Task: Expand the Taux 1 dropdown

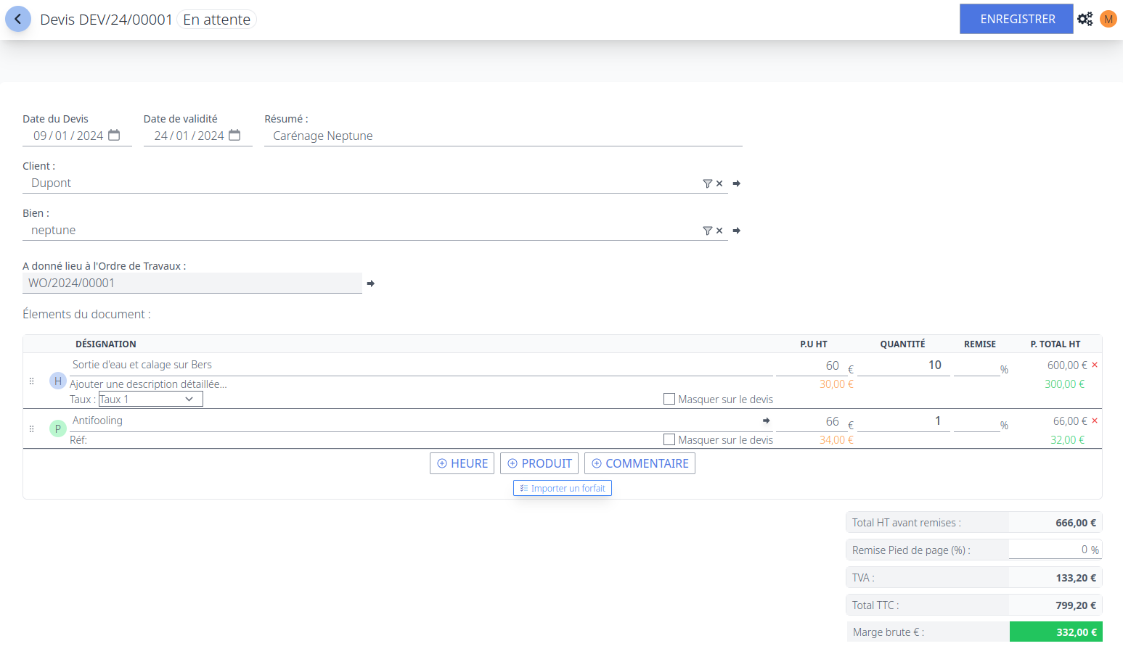Action: pyautogui.click(x=150, y=400)
